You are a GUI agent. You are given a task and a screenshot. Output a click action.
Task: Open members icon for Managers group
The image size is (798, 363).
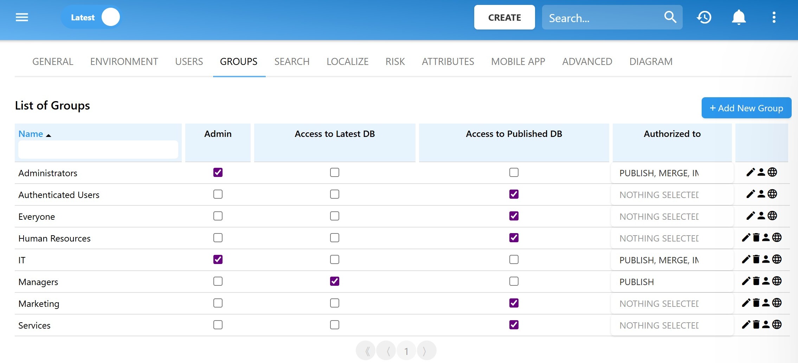[x=766, y=281]
